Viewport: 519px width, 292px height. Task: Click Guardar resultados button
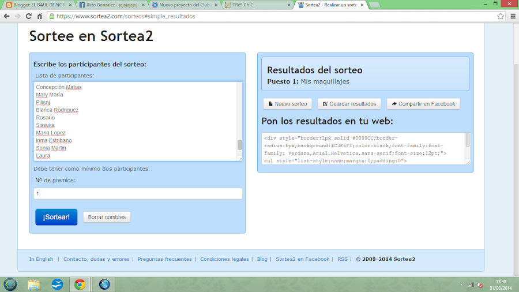pos(349,104)
